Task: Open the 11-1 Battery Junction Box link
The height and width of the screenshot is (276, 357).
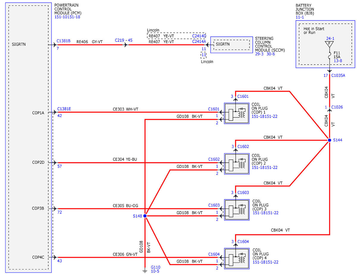Action: pyautogui.click(x=300, y=18)
